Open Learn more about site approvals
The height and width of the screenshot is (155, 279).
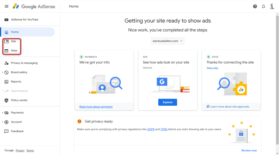229,106
